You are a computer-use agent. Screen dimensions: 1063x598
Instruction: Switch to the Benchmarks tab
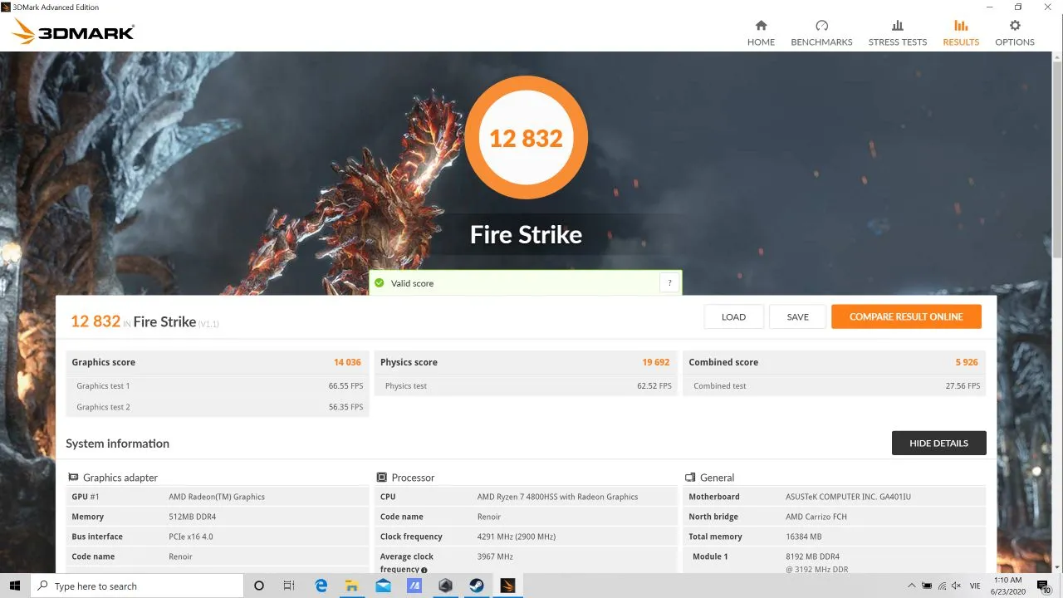[x=821, y=33]
